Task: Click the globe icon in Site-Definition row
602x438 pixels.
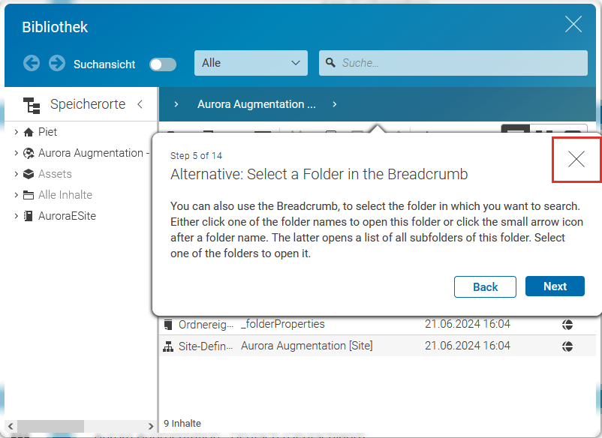Action: click(x=568, y=346)
